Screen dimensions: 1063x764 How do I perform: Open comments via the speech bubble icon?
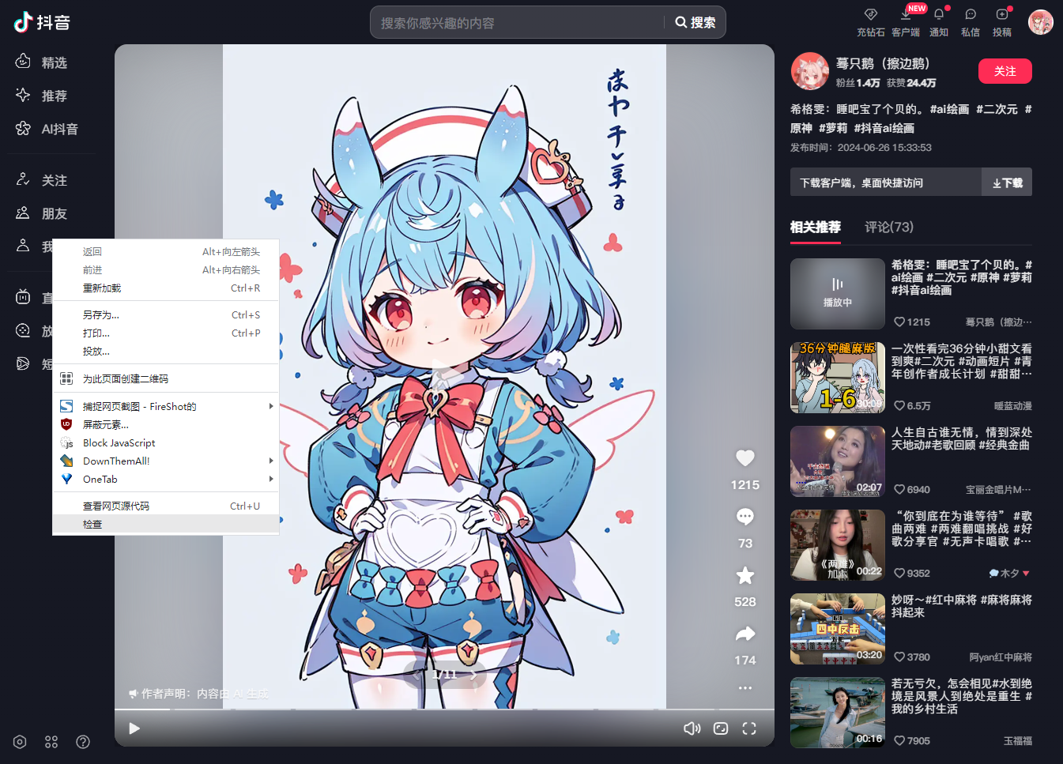(744, 517)
